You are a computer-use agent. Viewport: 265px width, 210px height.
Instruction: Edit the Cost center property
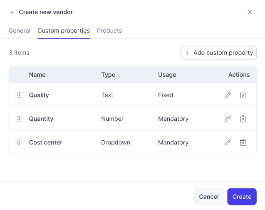click(x=228, y=143)
